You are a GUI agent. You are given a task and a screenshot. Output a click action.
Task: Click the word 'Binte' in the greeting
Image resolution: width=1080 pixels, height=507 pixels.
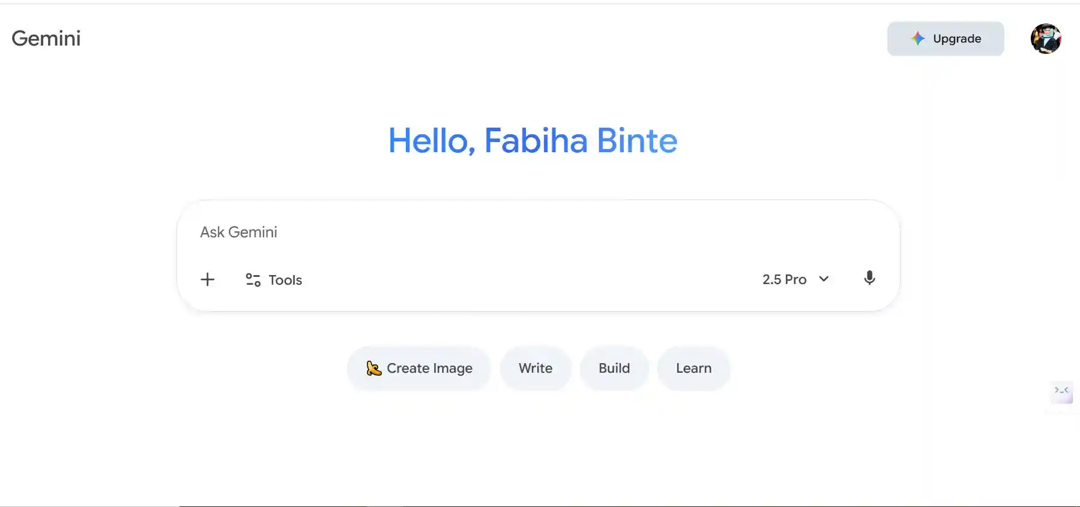pyautogui.click(x=637, y=141)
